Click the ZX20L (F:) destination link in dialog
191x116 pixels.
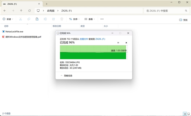pyautogui.click(x=100, y=39)
